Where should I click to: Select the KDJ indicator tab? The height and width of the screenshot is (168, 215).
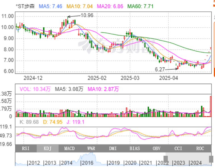(47, 148)
